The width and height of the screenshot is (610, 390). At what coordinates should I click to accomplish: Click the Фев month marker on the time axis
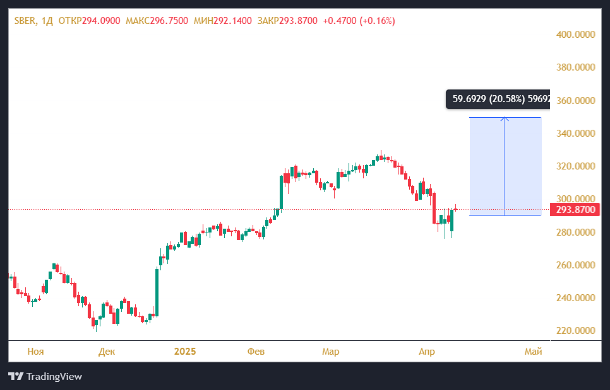[256, 352]
